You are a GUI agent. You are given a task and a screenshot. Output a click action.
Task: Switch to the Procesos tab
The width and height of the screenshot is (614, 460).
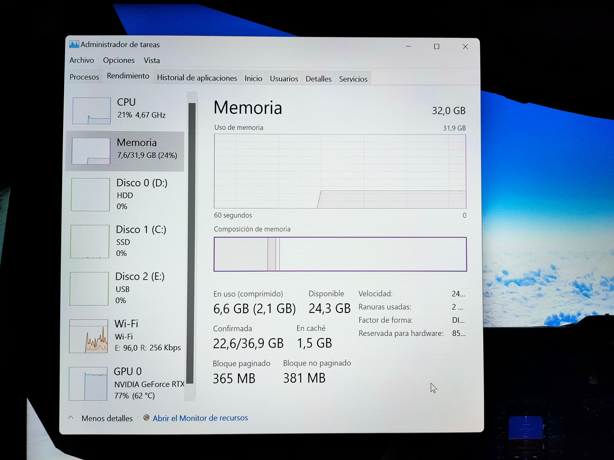84,77
